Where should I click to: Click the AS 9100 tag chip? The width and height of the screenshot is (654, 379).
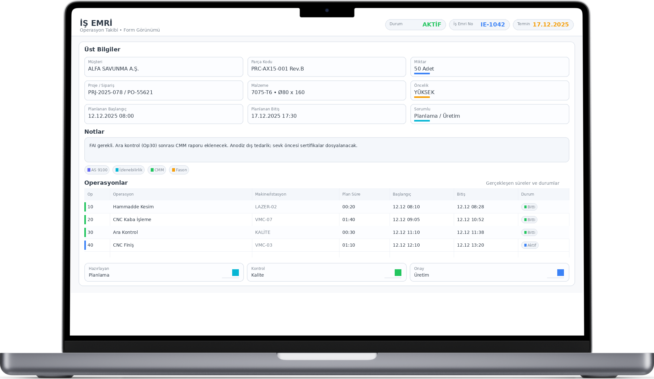pyautogui.click(x=97, y=170)
